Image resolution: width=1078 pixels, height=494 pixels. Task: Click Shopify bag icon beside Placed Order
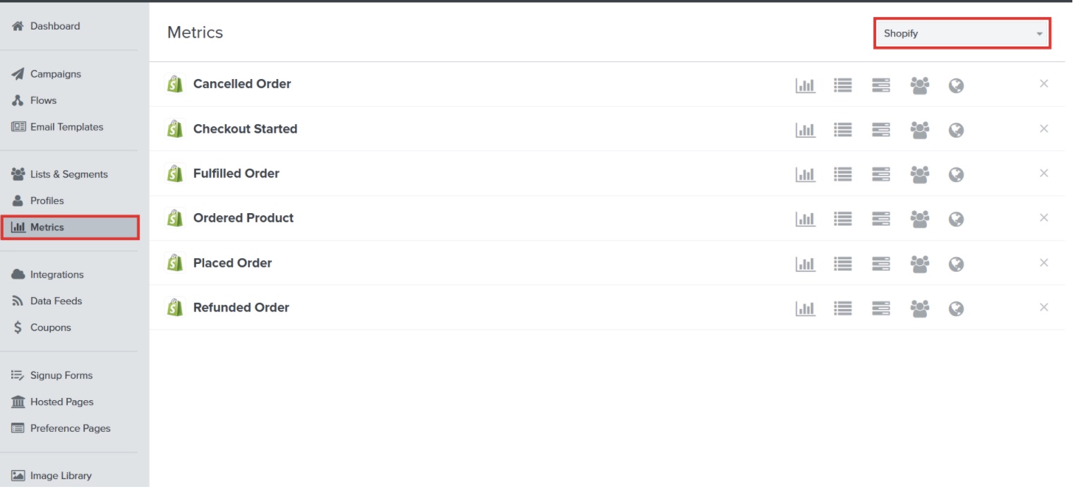coord(174,263)
